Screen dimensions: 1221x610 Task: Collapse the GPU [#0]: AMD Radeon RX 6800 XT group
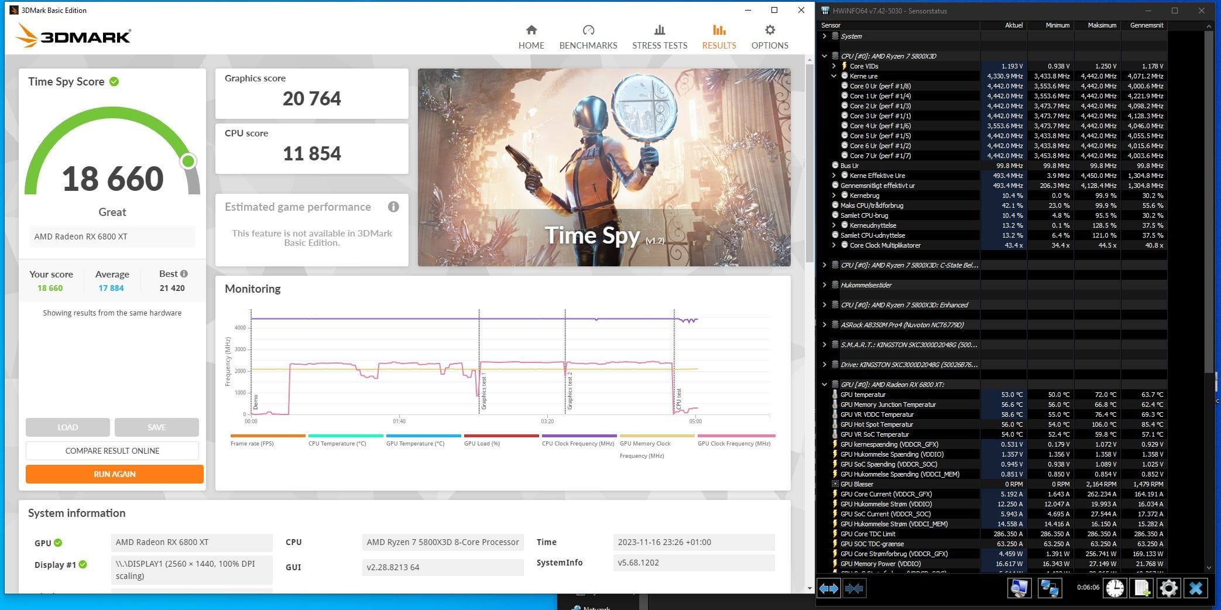click(824, 385)
